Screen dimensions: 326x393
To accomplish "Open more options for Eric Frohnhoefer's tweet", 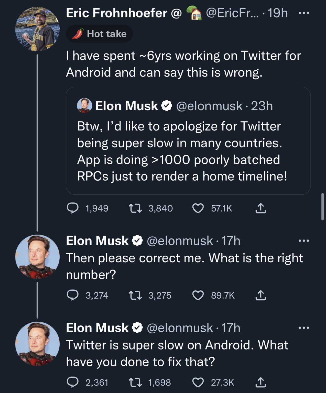I will 304,13.
